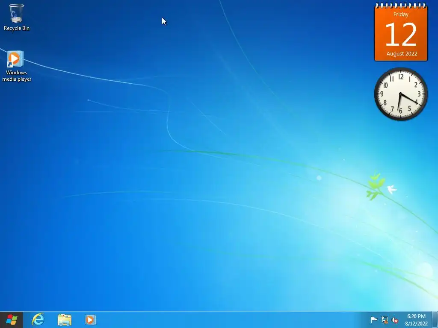Click the 'August 2022' text on the calendar gadget
This screenshot has width=438, height=328.
402,53
